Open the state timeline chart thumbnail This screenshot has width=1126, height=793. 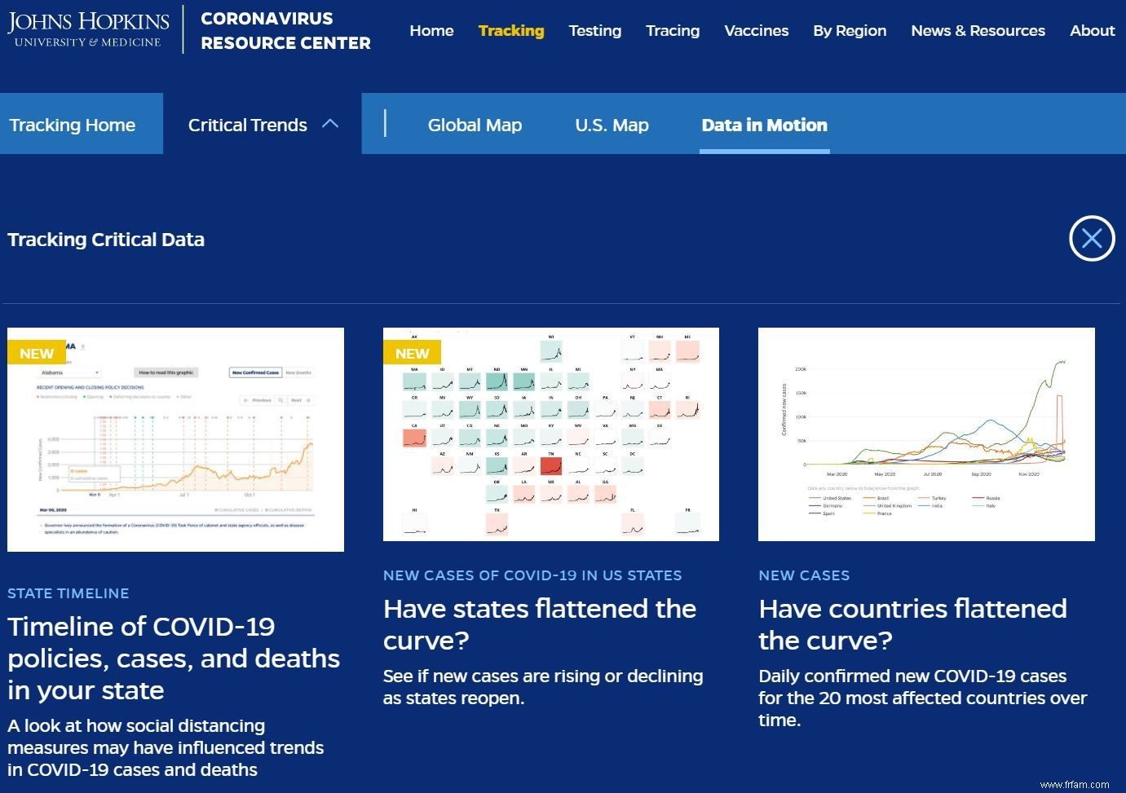pos(175,439)
